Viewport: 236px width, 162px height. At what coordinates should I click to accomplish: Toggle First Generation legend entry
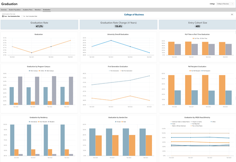(114, 71)
